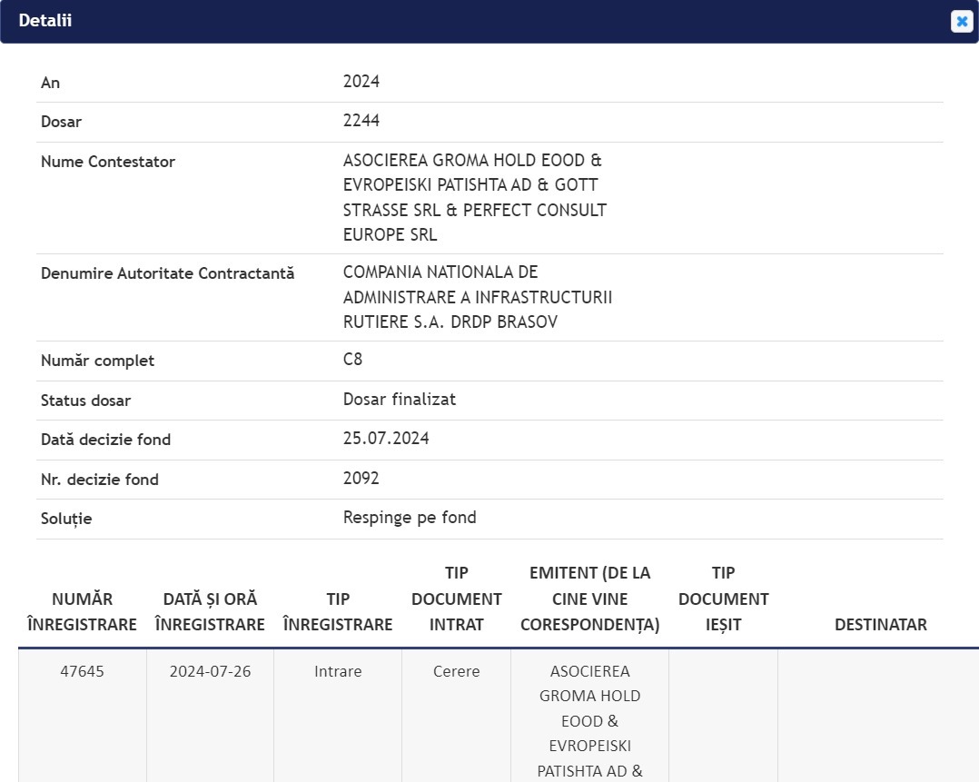Click the decision number "2092"
Viewport: 979px width, 782px height.
tap(361, 479)
